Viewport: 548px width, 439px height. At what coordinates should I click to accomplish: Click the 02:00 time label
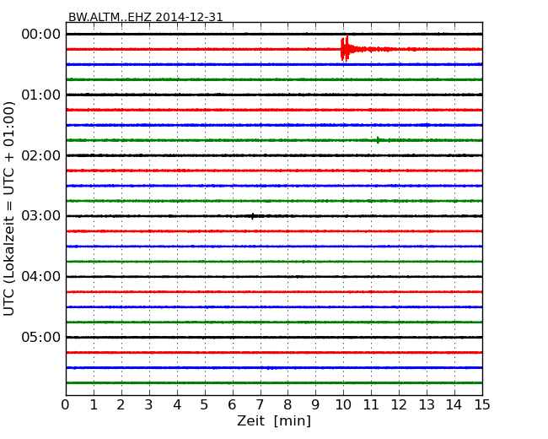tap(41, 155)
